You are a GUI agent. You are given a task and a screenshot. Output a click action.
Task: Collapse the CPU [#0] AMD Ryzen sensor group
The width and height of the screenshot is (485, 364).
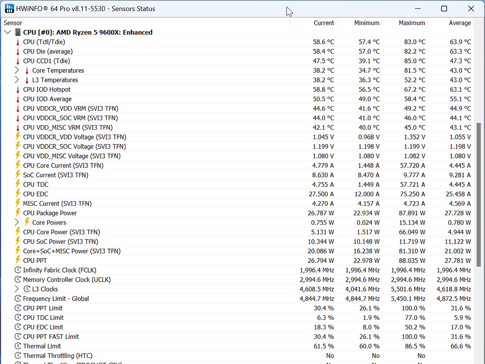coord(8,32)
